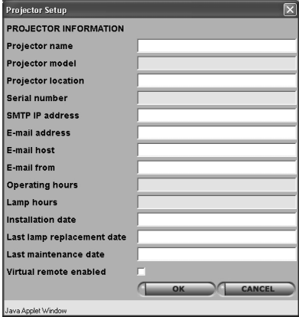Focus the Installation date input
Viewport: 299px width, 317px height.
coord(217,220)
